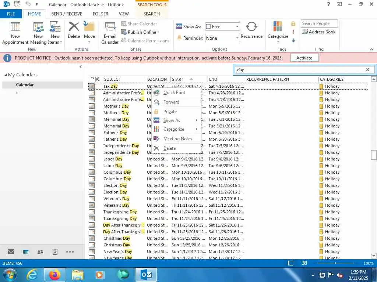The image size is (377, 282).
Task: Sort by the START column header
Action: 189,79
